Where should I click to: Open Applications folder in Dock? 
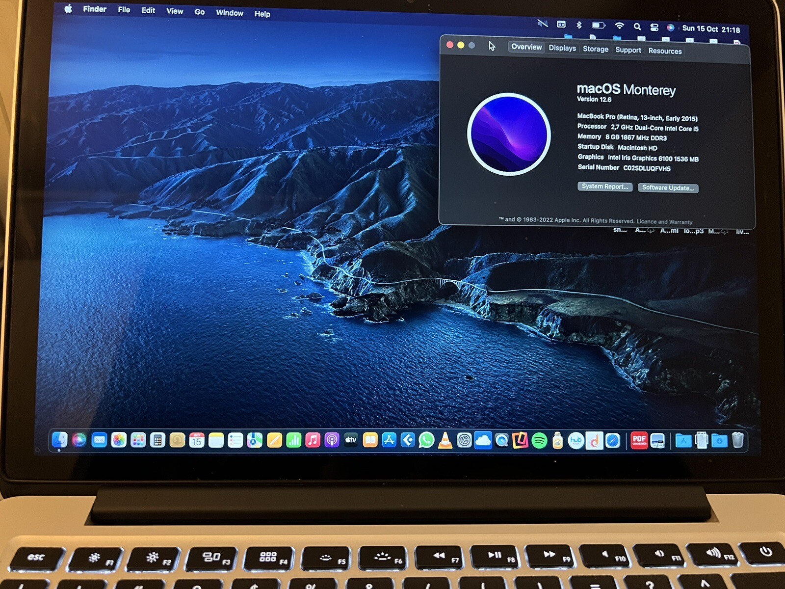(x=683, y=441)
